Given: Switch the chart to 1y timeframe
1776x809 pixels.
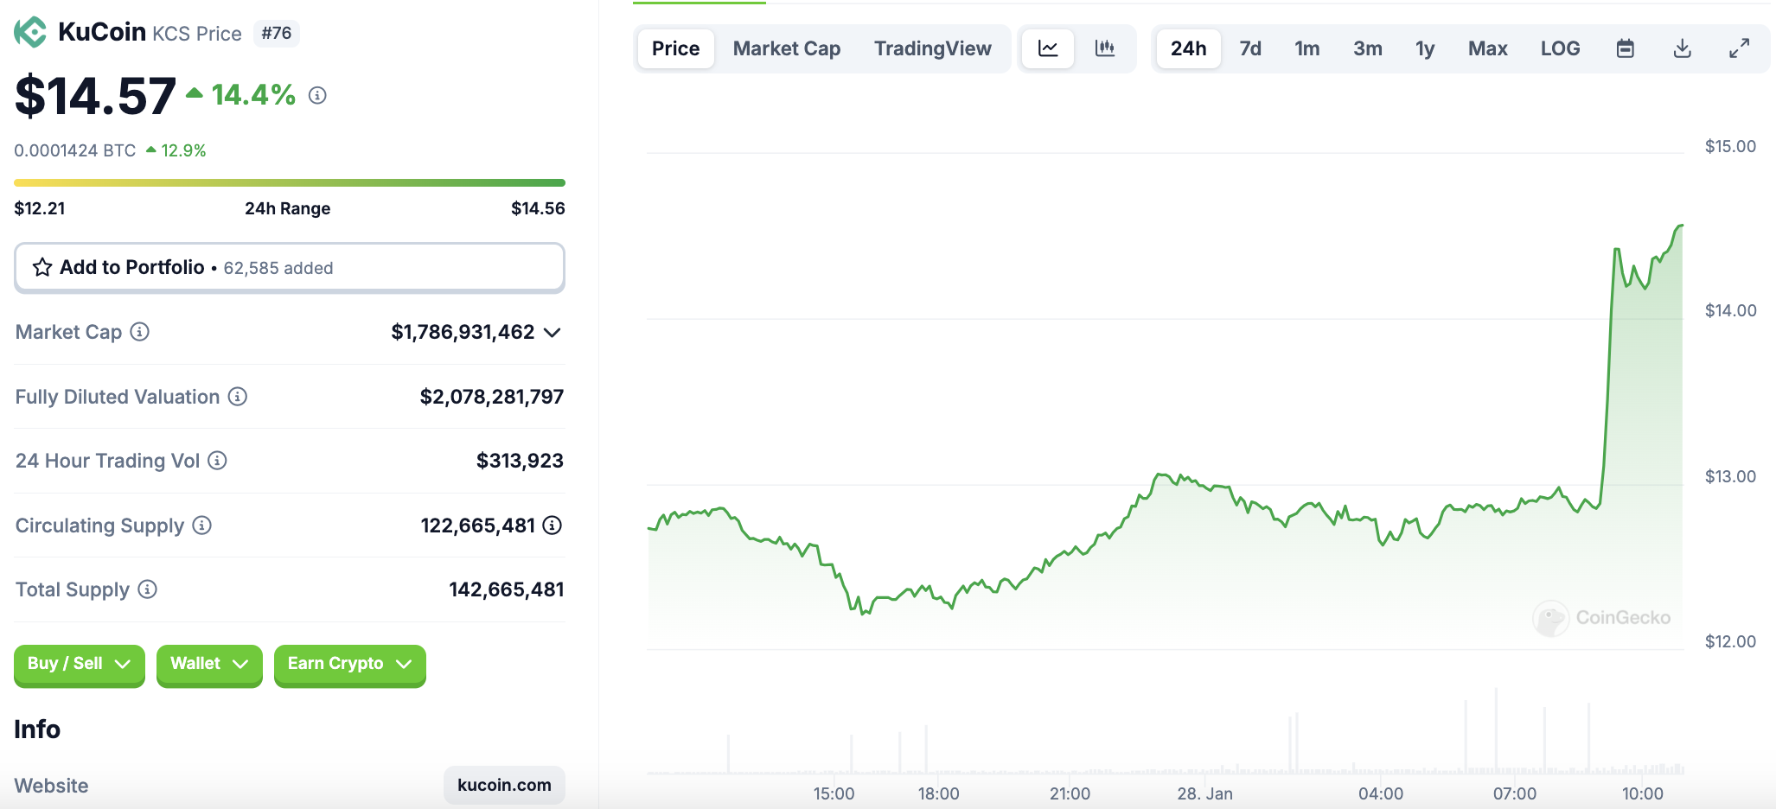Looking at the screenshot, I should point(1424,48).
